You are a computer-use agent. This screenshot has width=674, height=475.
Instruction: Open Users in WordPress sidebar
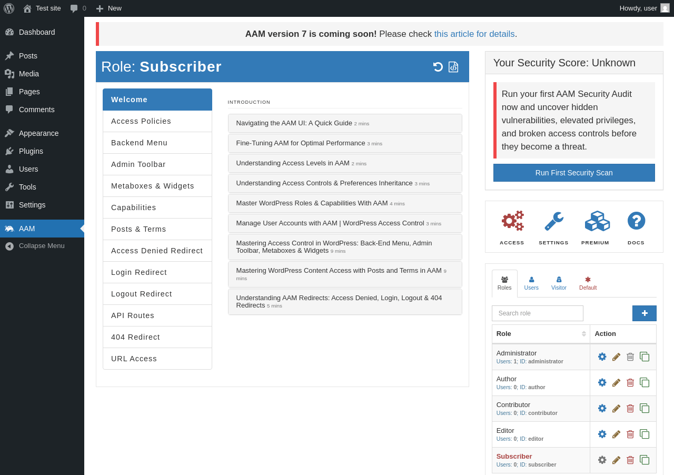(42, 169)
